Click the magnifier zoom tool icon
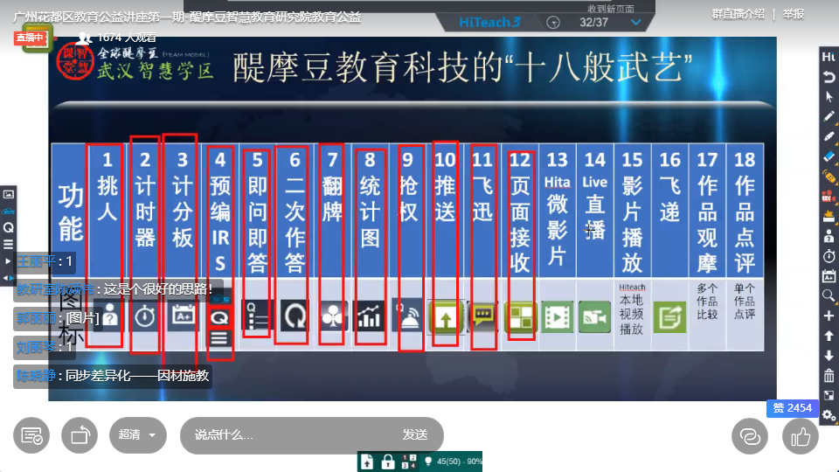Image resolution: width=839 pixels, height=472 pixels. [x=829, y=295]
